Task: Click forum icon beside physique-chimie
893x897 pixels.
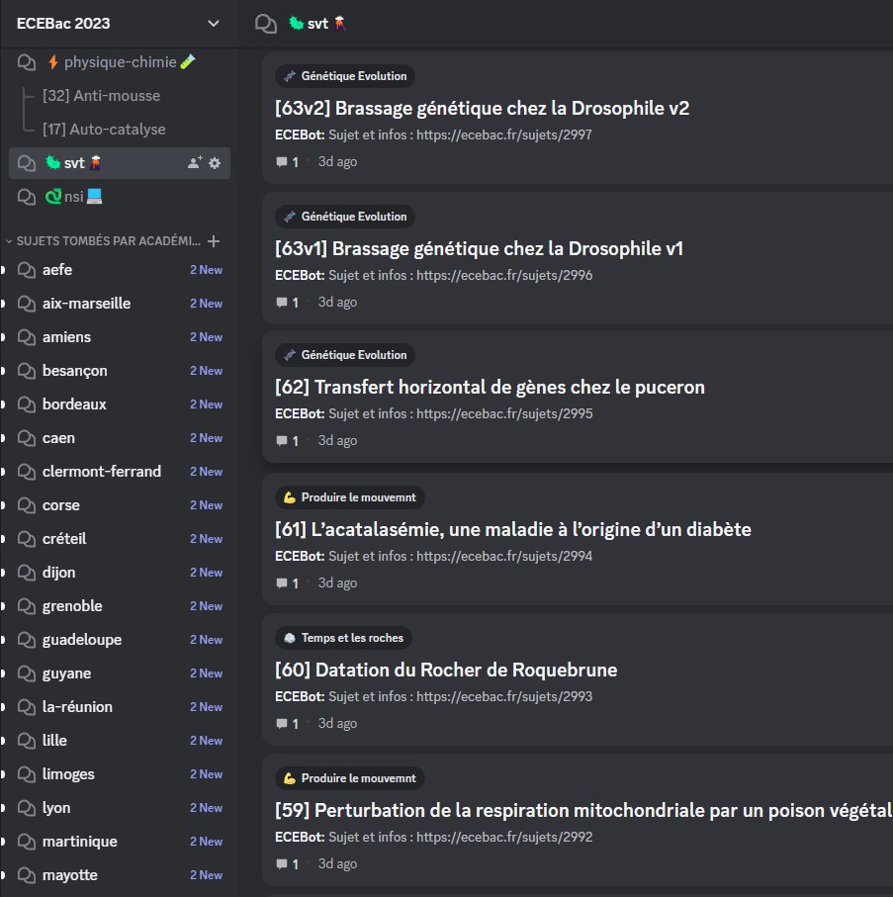Action: [27, 62]
